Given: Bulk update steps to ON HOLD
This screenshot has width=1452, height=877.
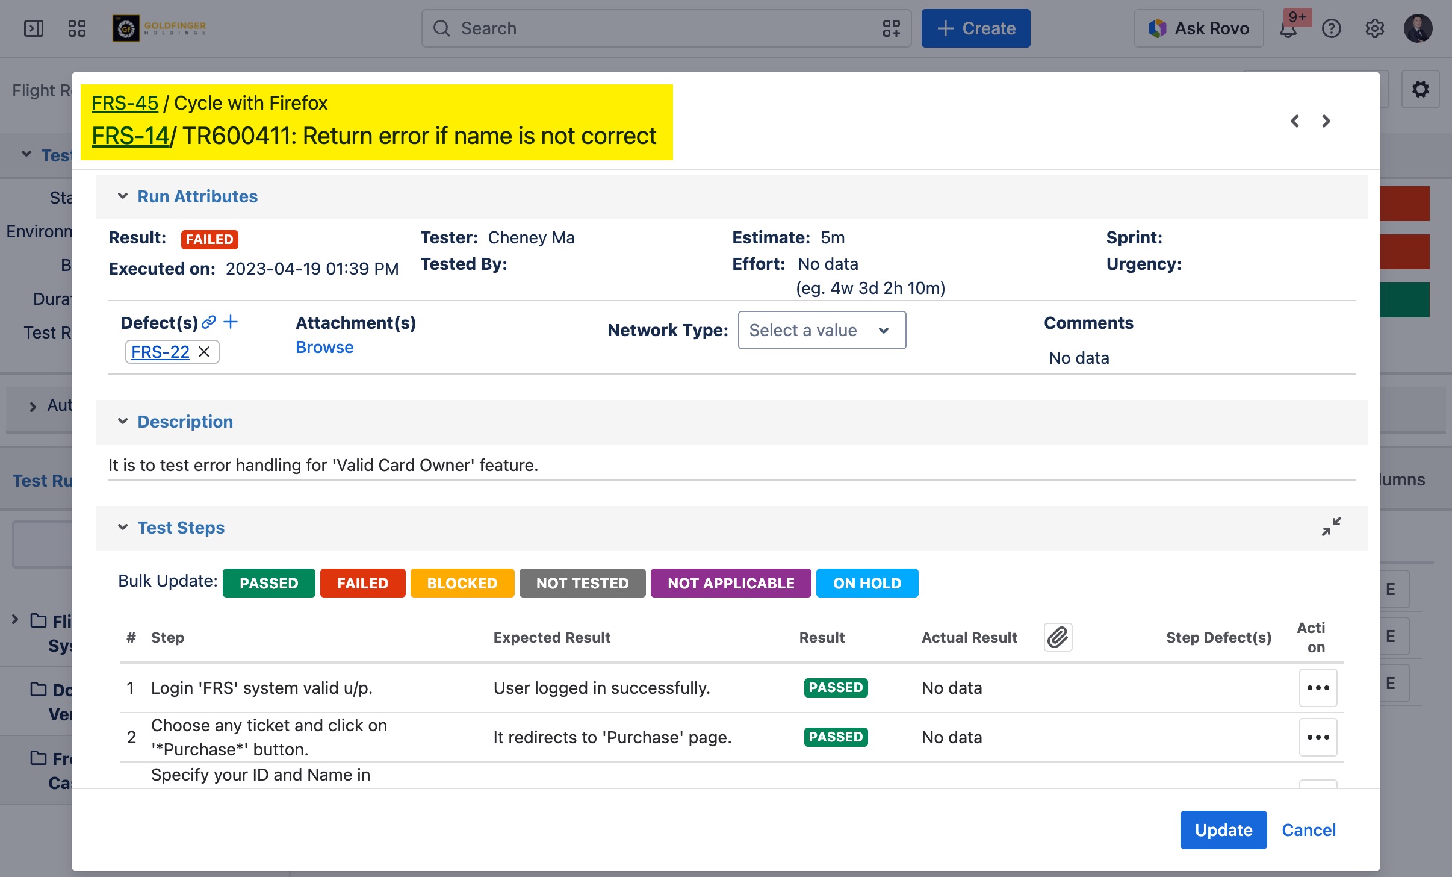Looking at the screenshot, I should 867,583.
